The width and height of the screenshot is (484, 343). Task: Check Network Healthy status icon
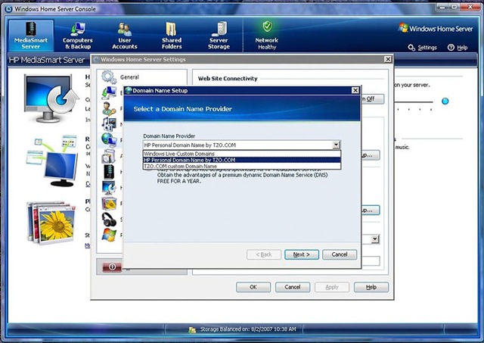267,27
